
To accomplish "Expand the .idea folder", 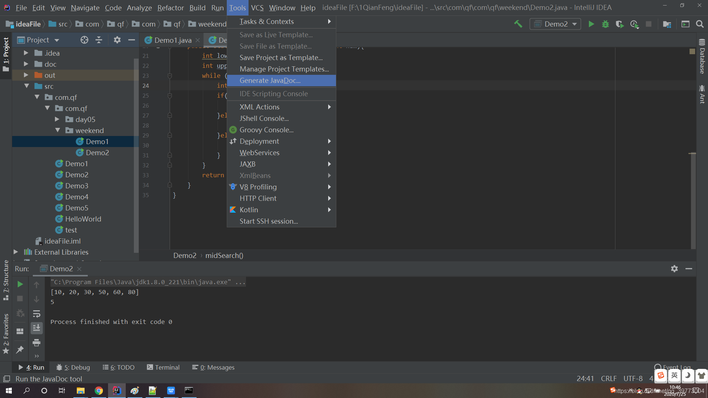I will coord(26,53).
